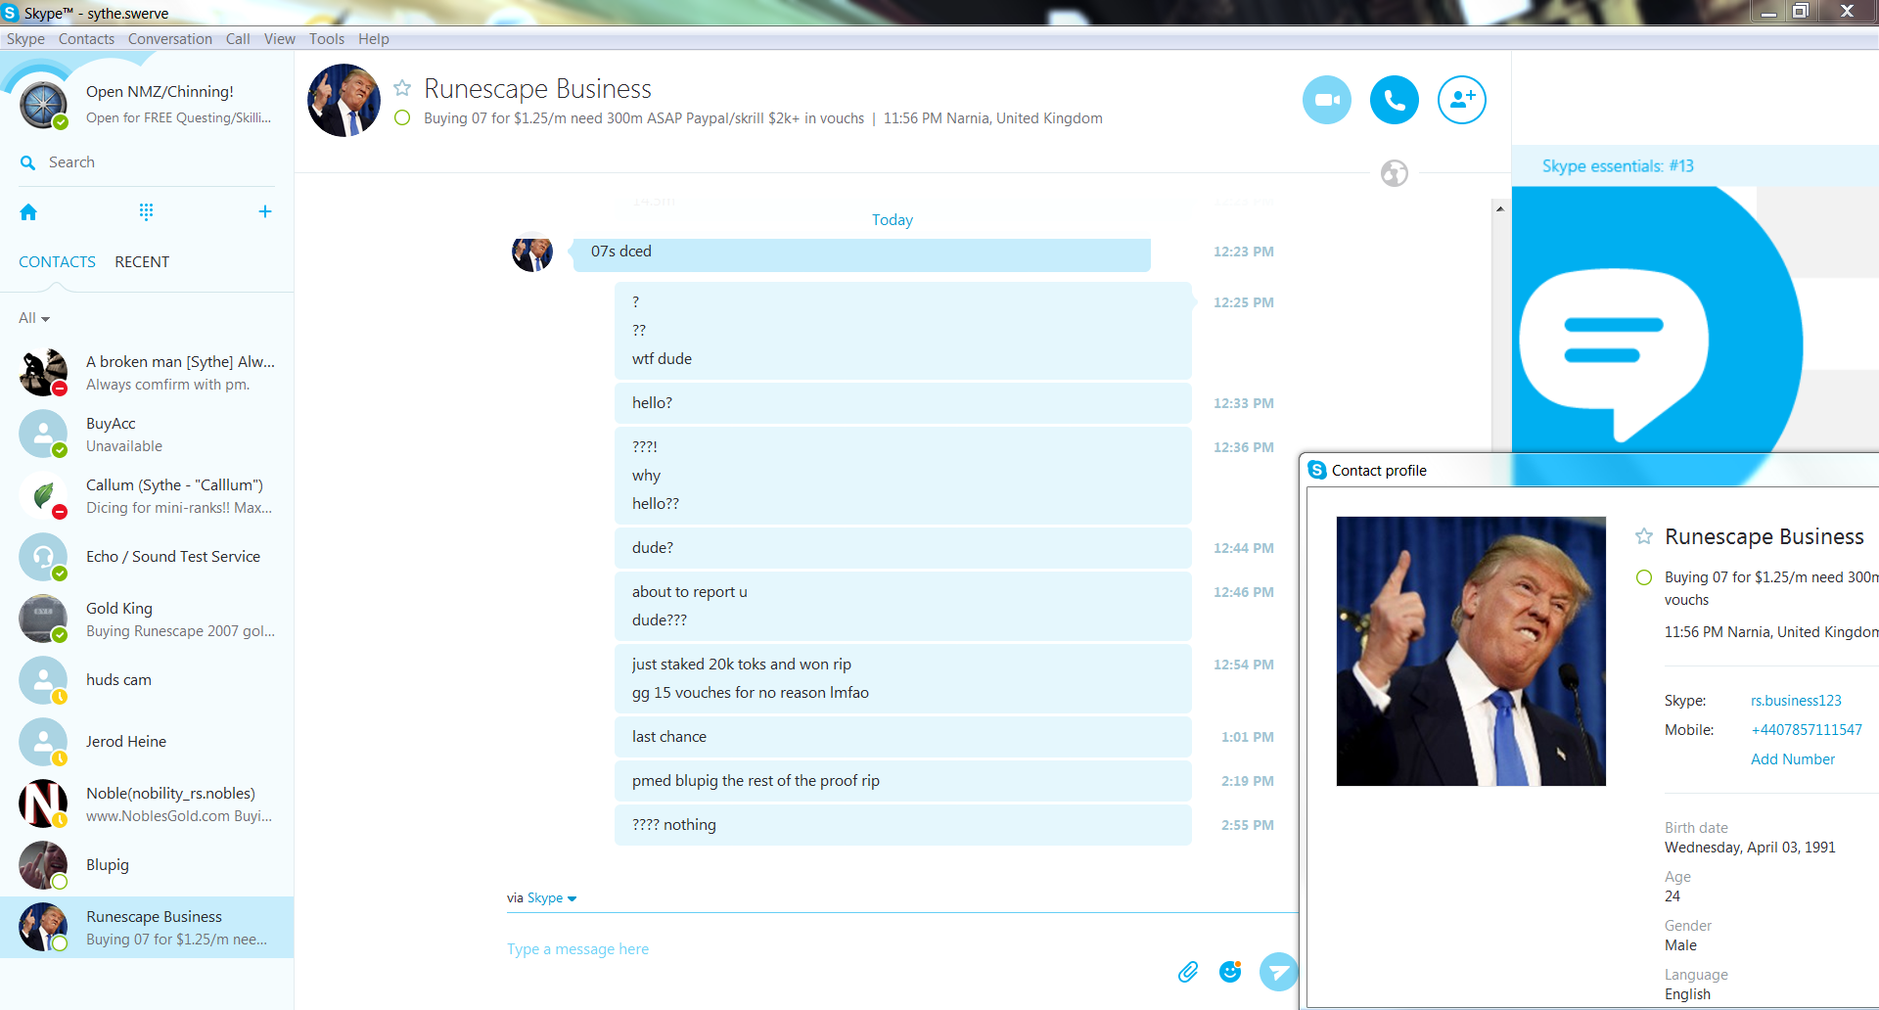Select the Noble(nobility_rs.nobles) contact
The height and width of the screenshot is (1010, 1879).
tap(147, 804)
